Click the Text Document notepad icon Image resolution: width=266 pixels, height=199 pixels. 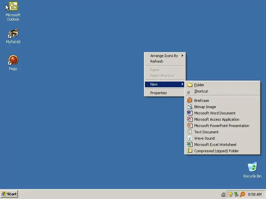coord(190,132)
